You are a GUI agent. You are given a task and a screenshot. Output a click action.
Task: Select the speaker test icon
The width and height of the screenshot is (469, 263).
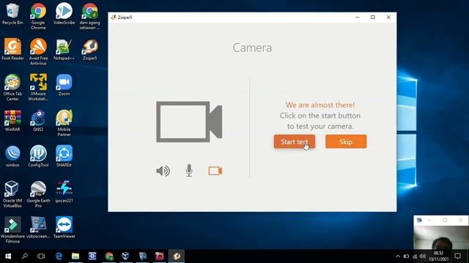(x=163, y=171)
